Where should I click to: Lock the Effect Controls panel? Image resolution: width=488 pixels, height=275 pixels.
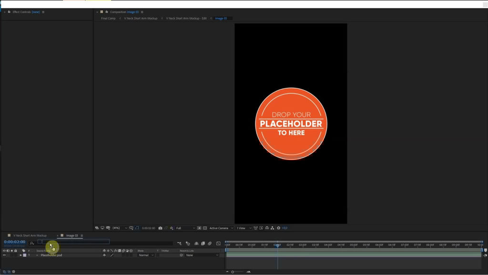coord(4,12)
